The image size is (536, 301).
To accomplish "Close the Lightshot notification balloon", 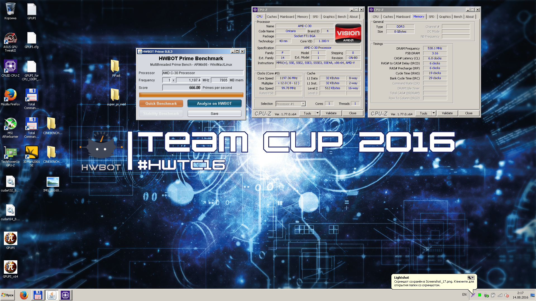I will [x=473, y=278].
